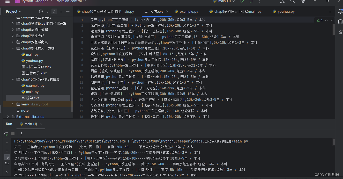Open the SciView chart icon on right sidebar

click(x=340, y=32)
